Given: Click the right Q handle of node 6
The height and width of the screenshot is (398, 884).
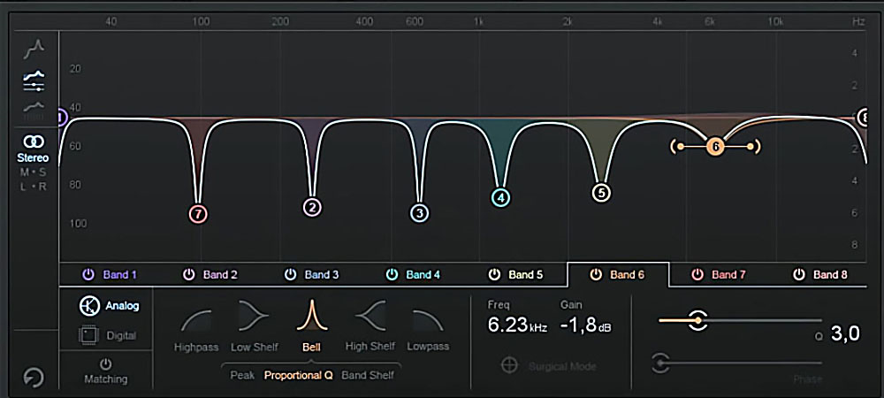Looking at the screenshot, I should point(751,147).
